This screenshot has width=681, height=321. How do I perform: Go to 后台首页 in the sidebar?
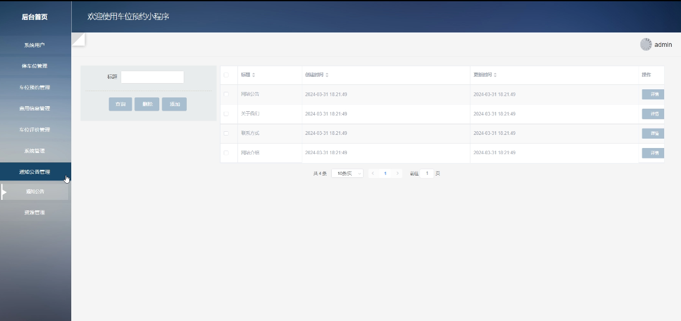tap(35, 17)
